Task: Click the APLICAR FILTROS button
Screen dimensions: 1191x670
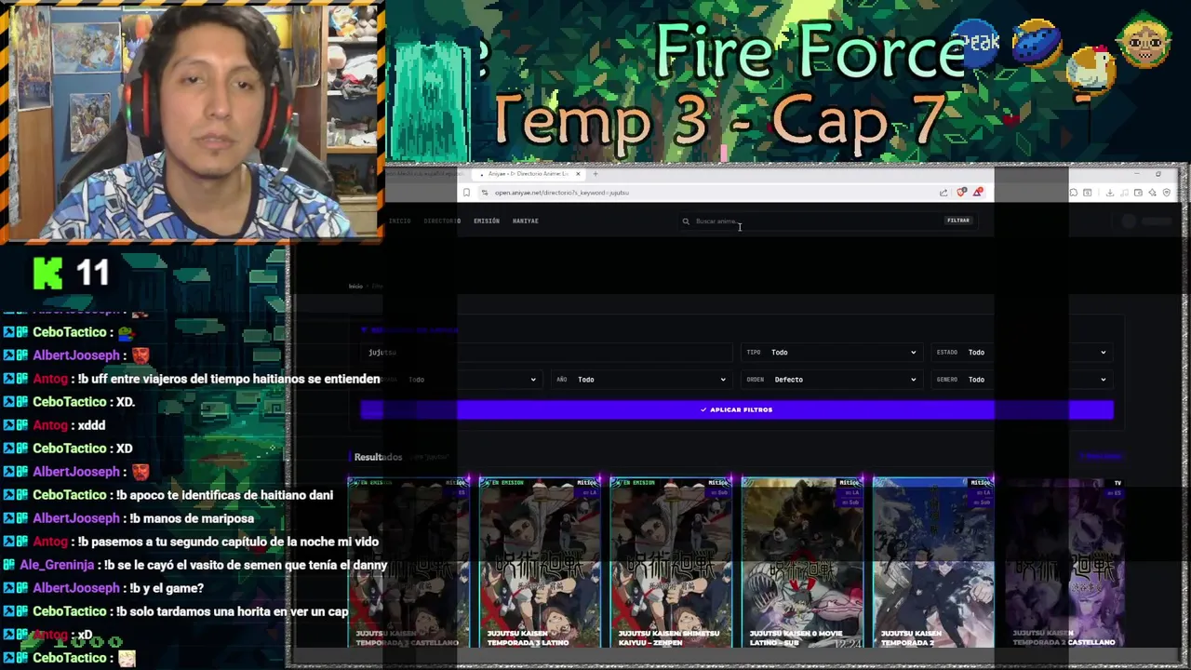Action: pos(737,409)
